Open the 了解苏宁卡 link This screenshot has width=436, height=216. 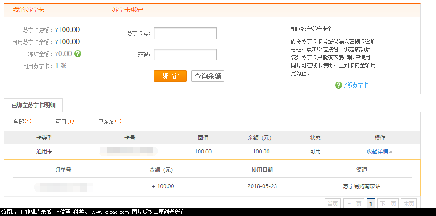pyautogui.click(x=355, y=85)
